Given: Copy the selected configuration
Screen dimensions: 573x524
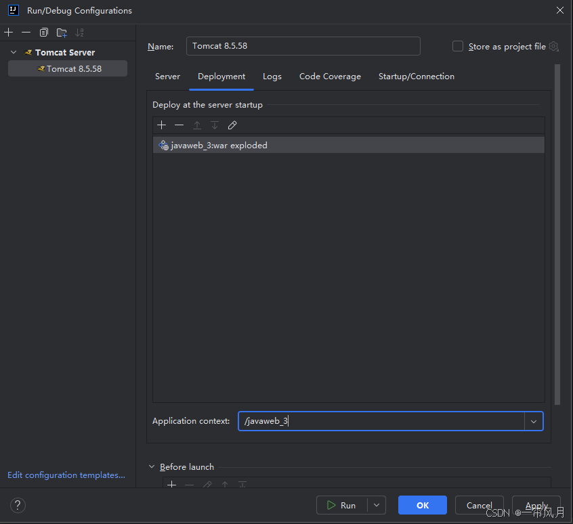Looking at the screenshot, I should 44,32.
